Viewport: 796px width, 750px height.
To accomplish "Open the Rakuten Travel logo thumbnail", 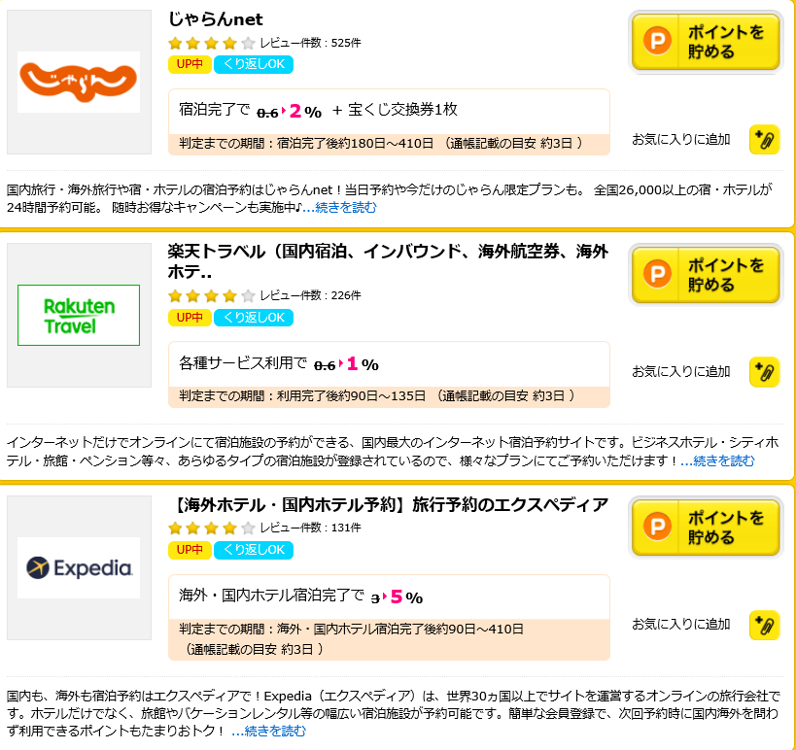I will tap(79, 315).
